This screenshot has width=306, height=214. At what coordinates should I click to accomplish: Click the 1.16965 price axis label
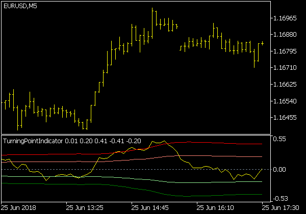click(x=286, y=19)
